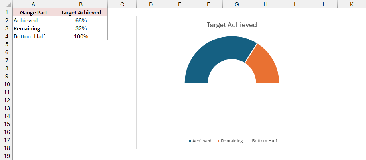
Task: Select row 6 header
Action: point(6,52)
